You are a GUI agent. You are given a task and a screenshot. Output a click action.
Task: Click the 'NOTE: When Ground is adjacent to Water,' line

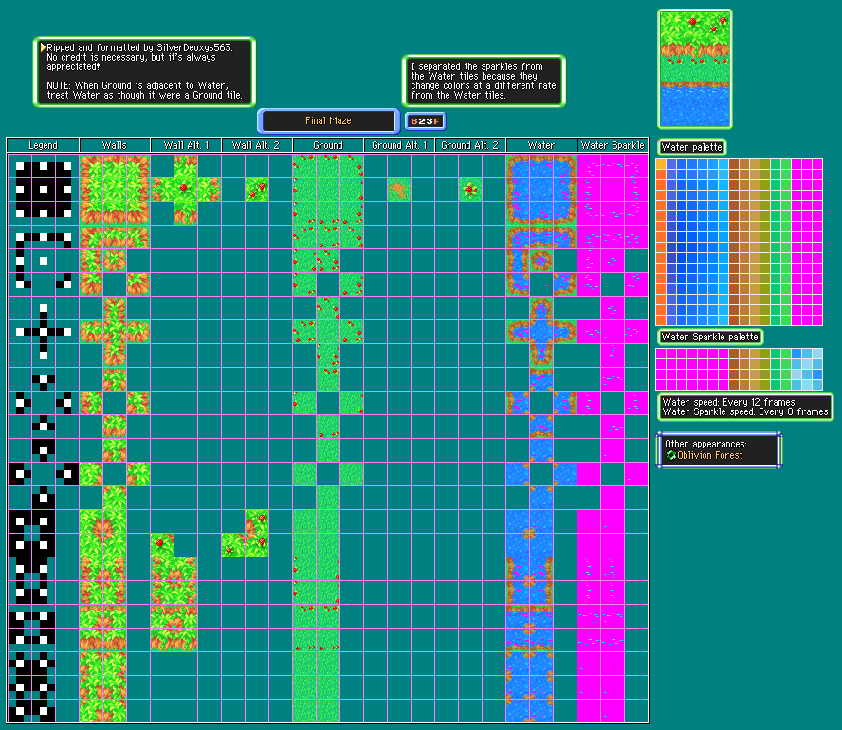click(x=137, y=85)
